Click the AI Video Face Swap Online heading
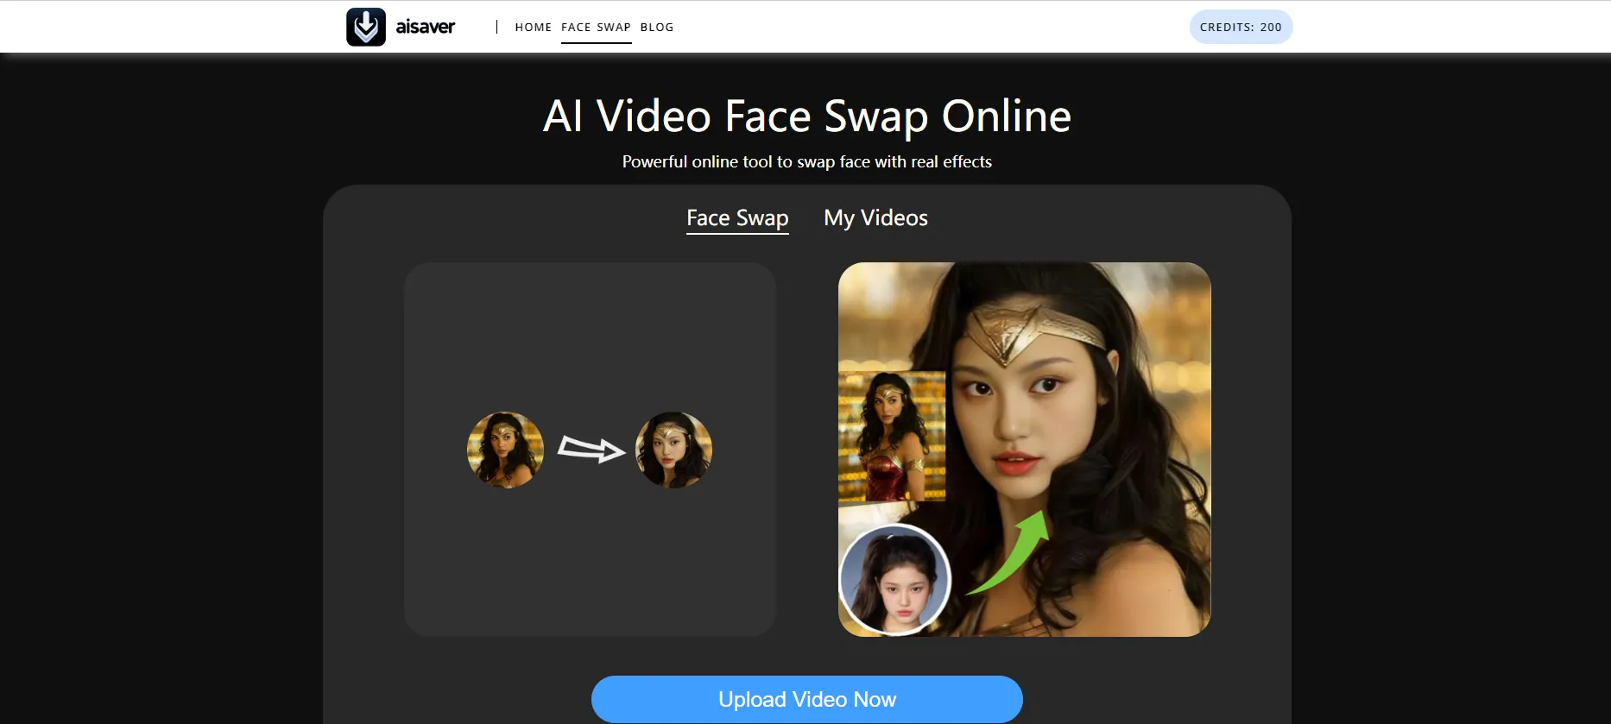Image resolution: width=1611 pixels, height=724 pixels. coord(807,116)
